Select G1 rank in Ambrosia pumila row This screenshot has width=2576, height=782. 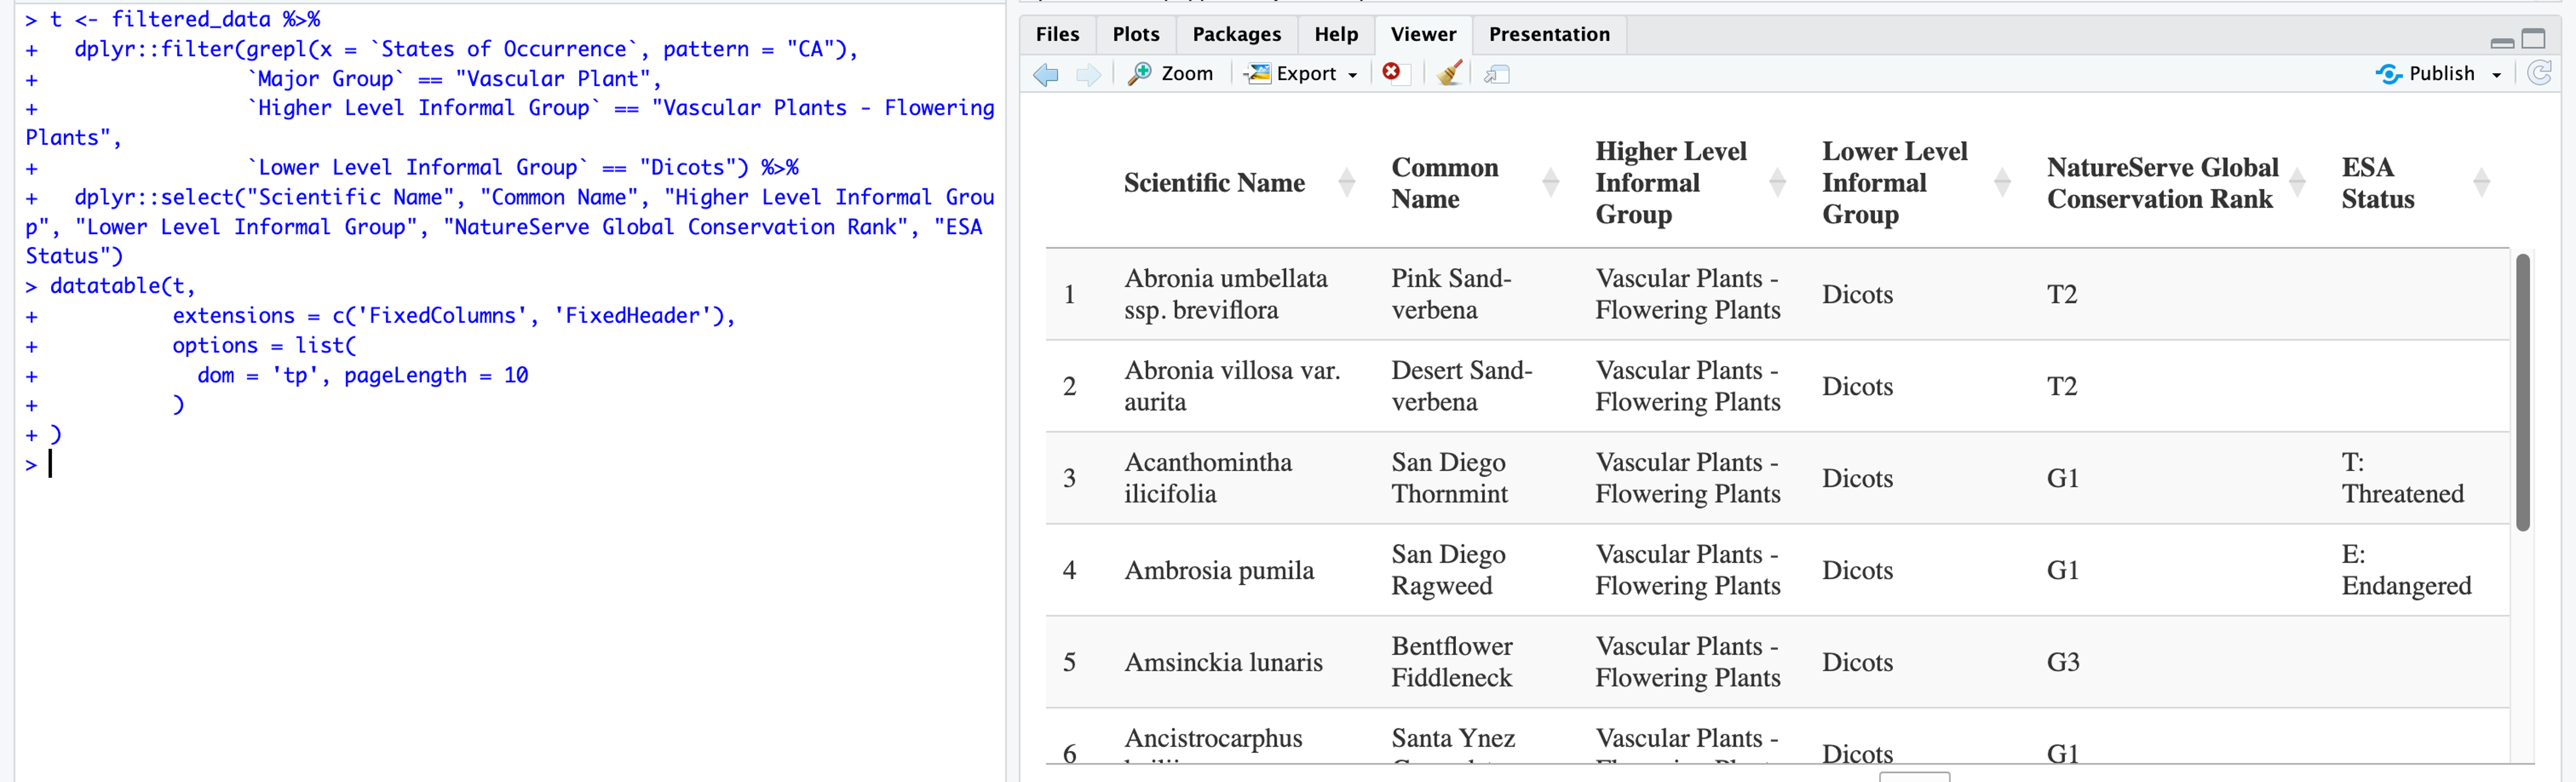pyautogui.click(x=2063, y=570)
